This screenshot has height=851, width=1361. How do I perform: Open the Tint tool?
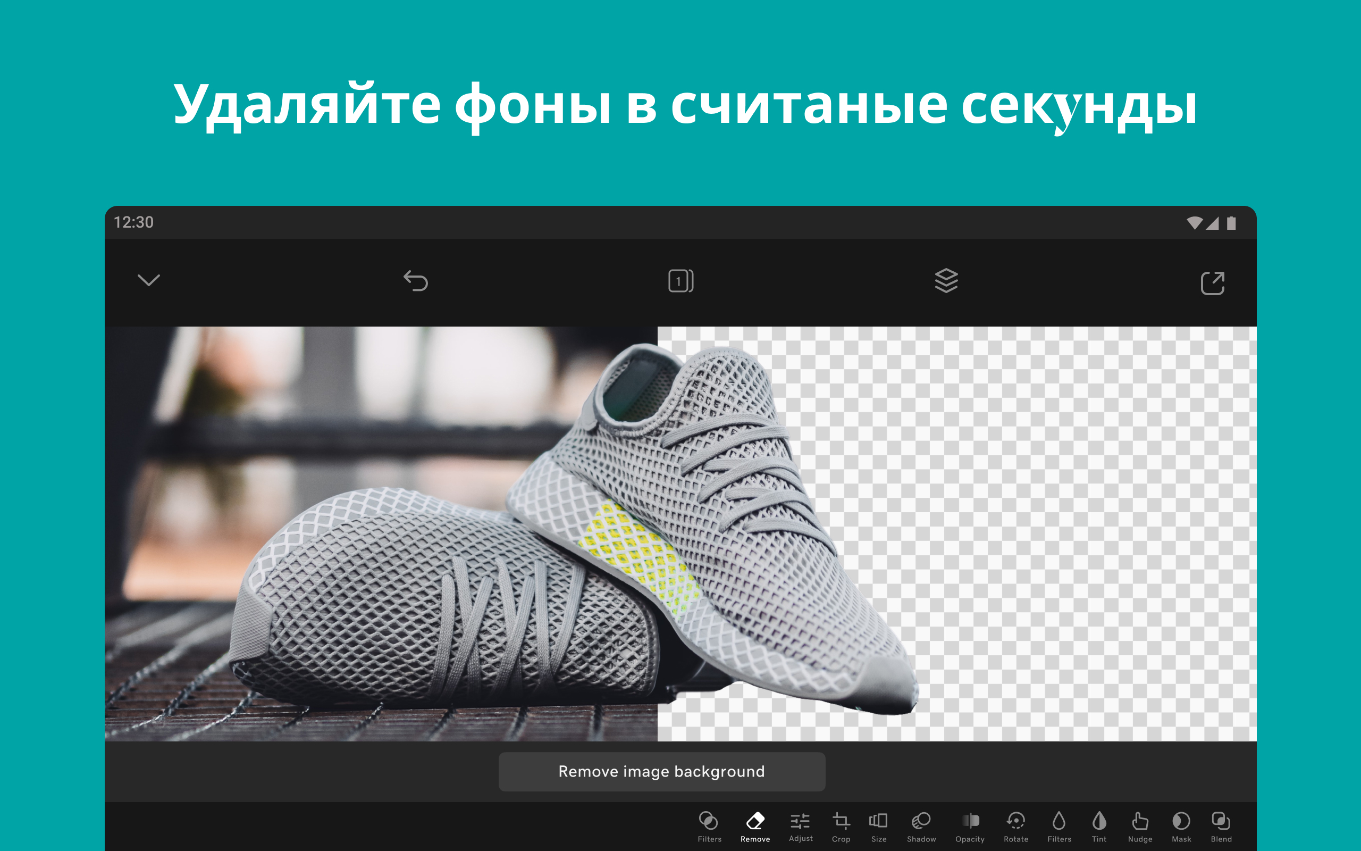[x=1099, y=827]
